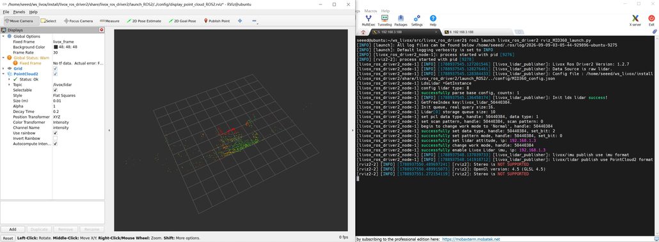Click the Fixed Frame value livox_frame
Viewport: 659px width, 242px height.
coord(64,42)
